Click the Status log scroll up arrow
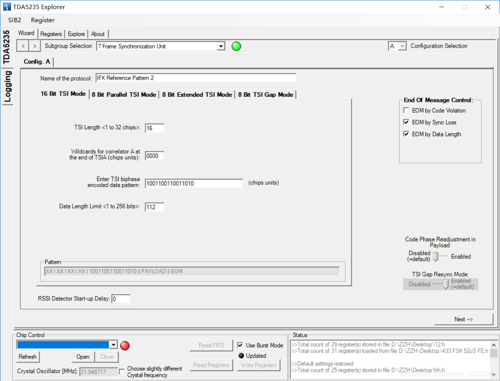 (493, 345)
